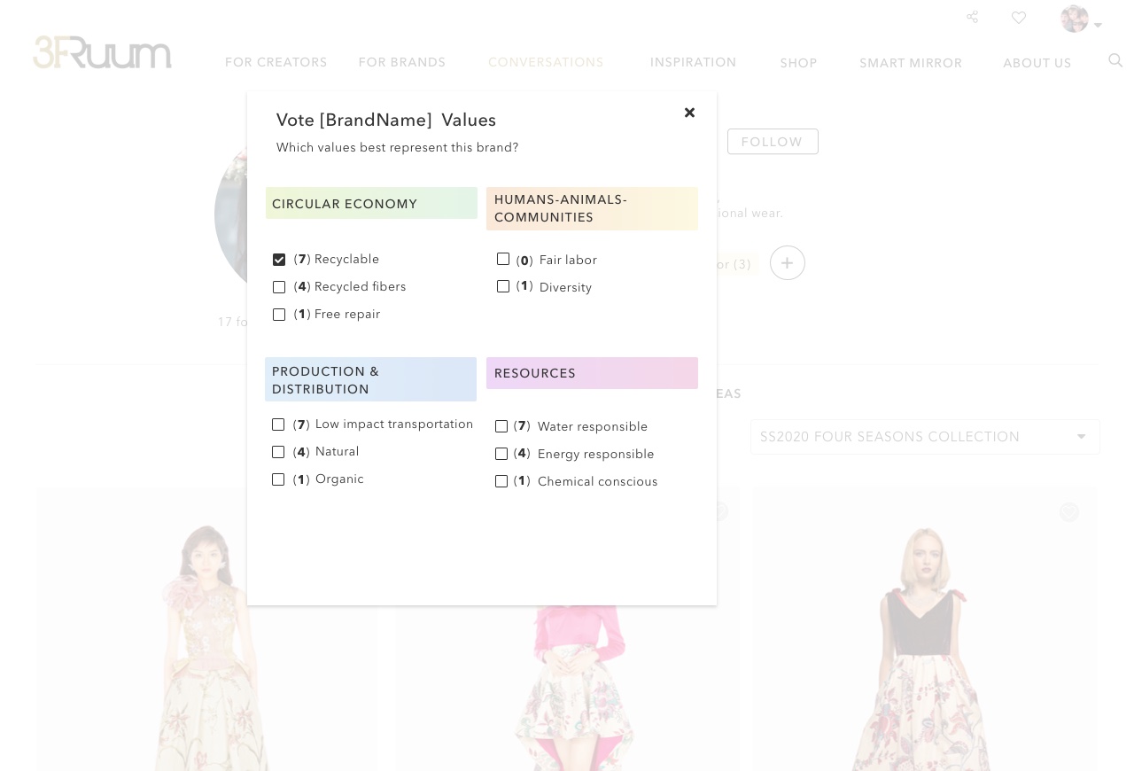Open the pink top floral skirt thumbnail
This screenshot has height=771, width=1134.
pos(567,688)
